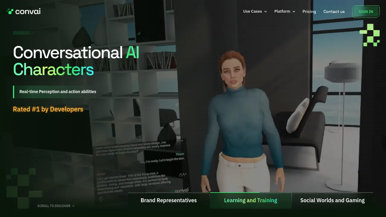The height and width of the screenshot is (217, 386).
Task: Expand the Use Cases dropdown
Action: [255, 11]
